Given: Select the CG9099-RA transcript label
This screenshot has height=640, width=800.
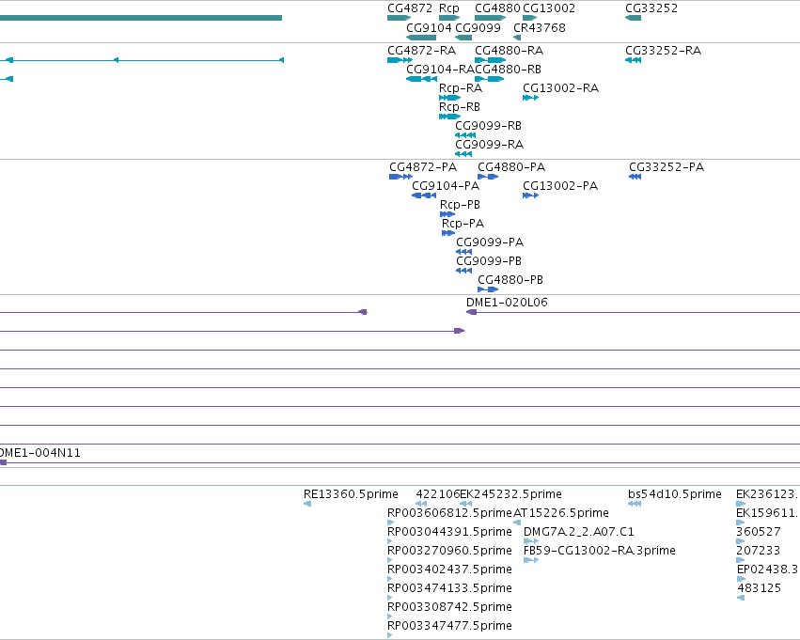Looking at the screenshot, I should tap(489, 145).
